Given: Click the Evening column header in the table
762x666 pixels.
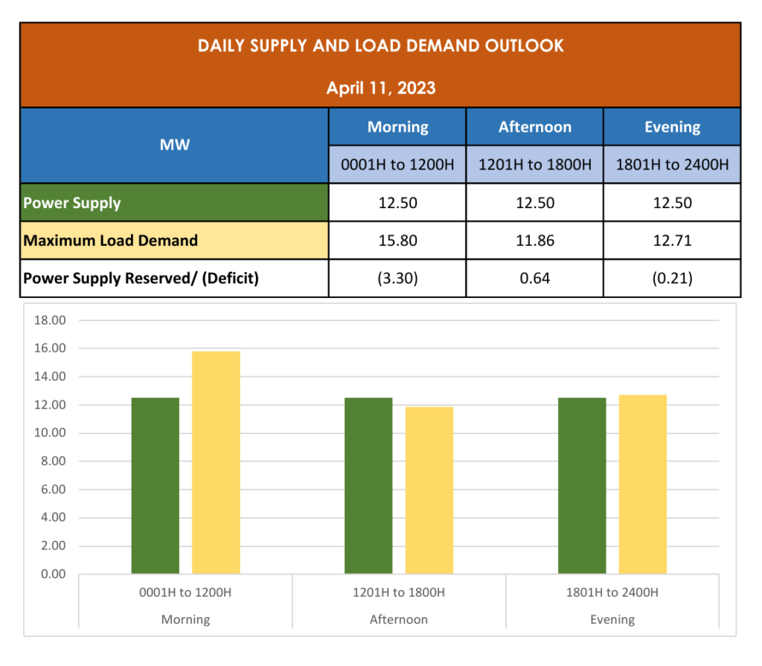Looking at the screenshot, I should pos(672,127).
